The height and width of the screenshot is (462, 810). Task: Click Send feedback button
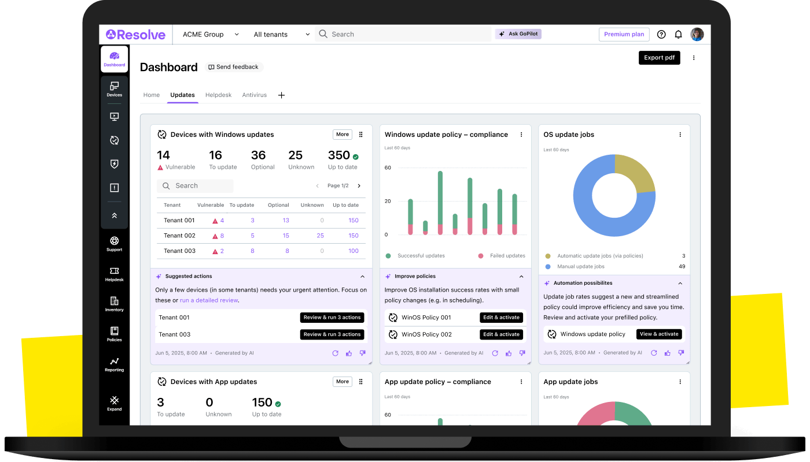point(234,67)
